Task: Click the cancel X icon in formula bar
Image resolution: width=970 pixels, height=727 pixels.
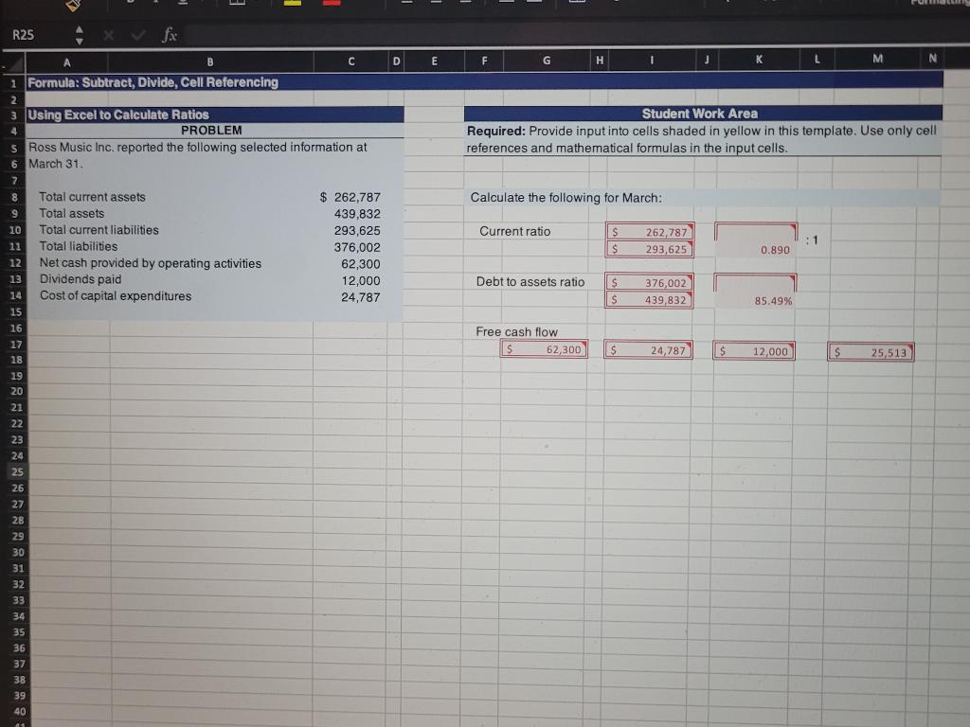Action: [109, 35]
